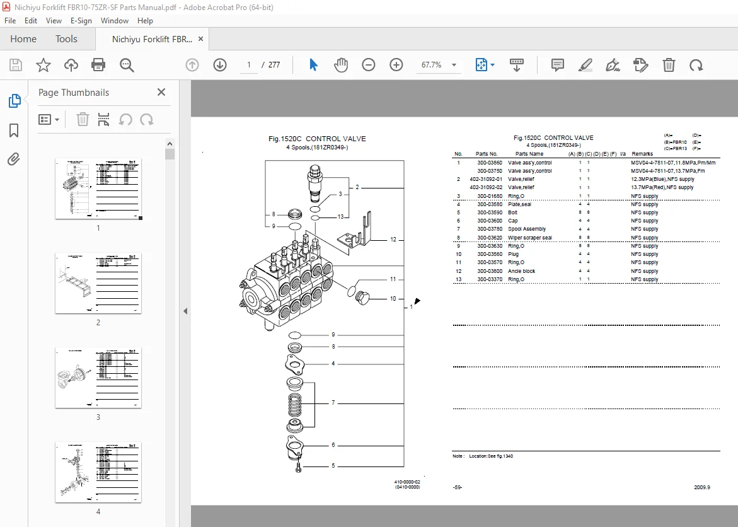
Task: Open thumbnails panel options menu
Action: point(49,120)
